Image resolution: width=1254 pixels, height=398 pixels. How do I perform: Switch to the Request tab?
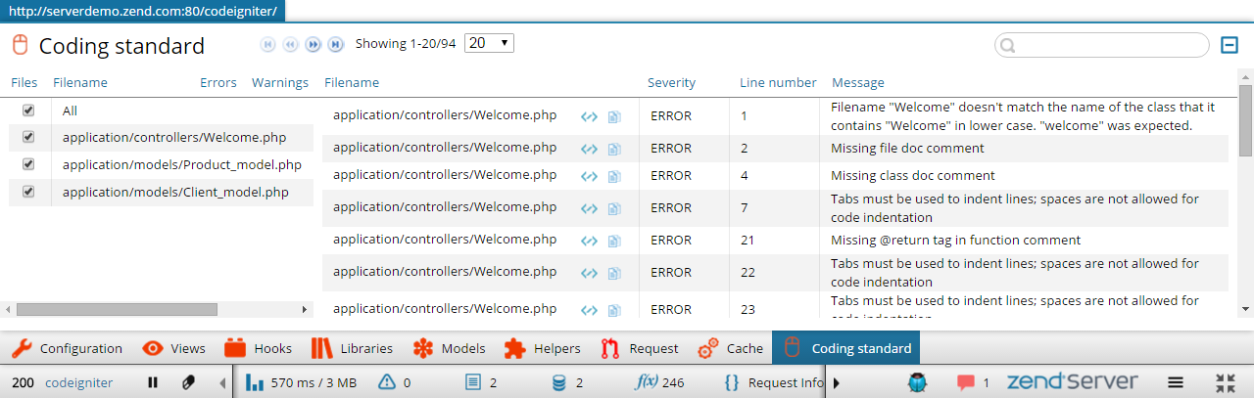click(639, 348)
